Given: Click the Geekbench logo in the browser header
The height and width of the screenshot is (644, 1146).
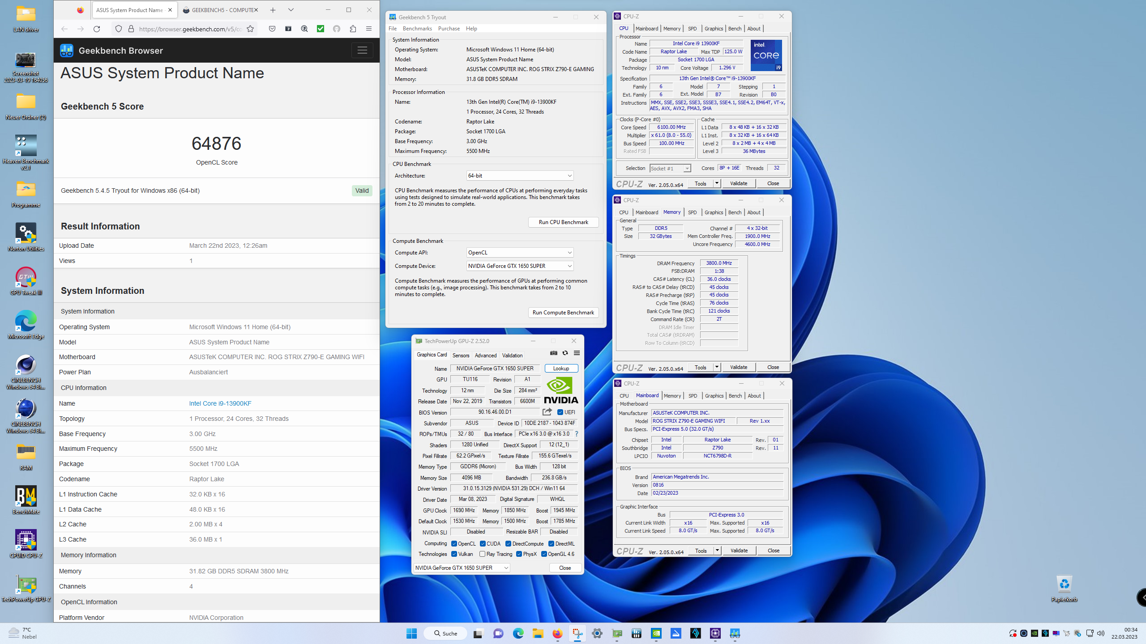Looking at the screenshot, I should (x=67, y=50).
